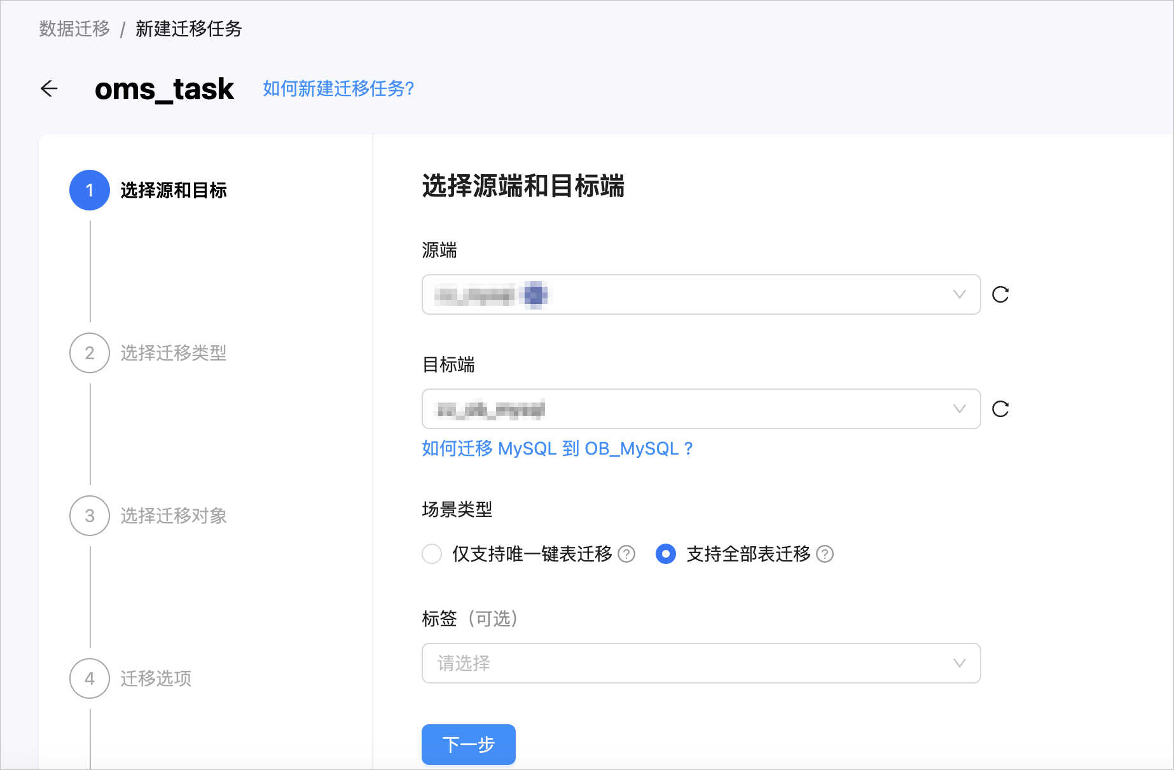Refresh the 源端 data source list

[x=1000, y=294]
